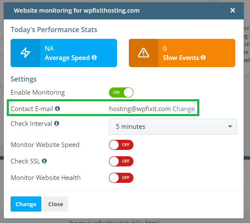Screen dimensions: 250x223
Task: Turn off the Enable Monitoring toggle
Action: 121,92
